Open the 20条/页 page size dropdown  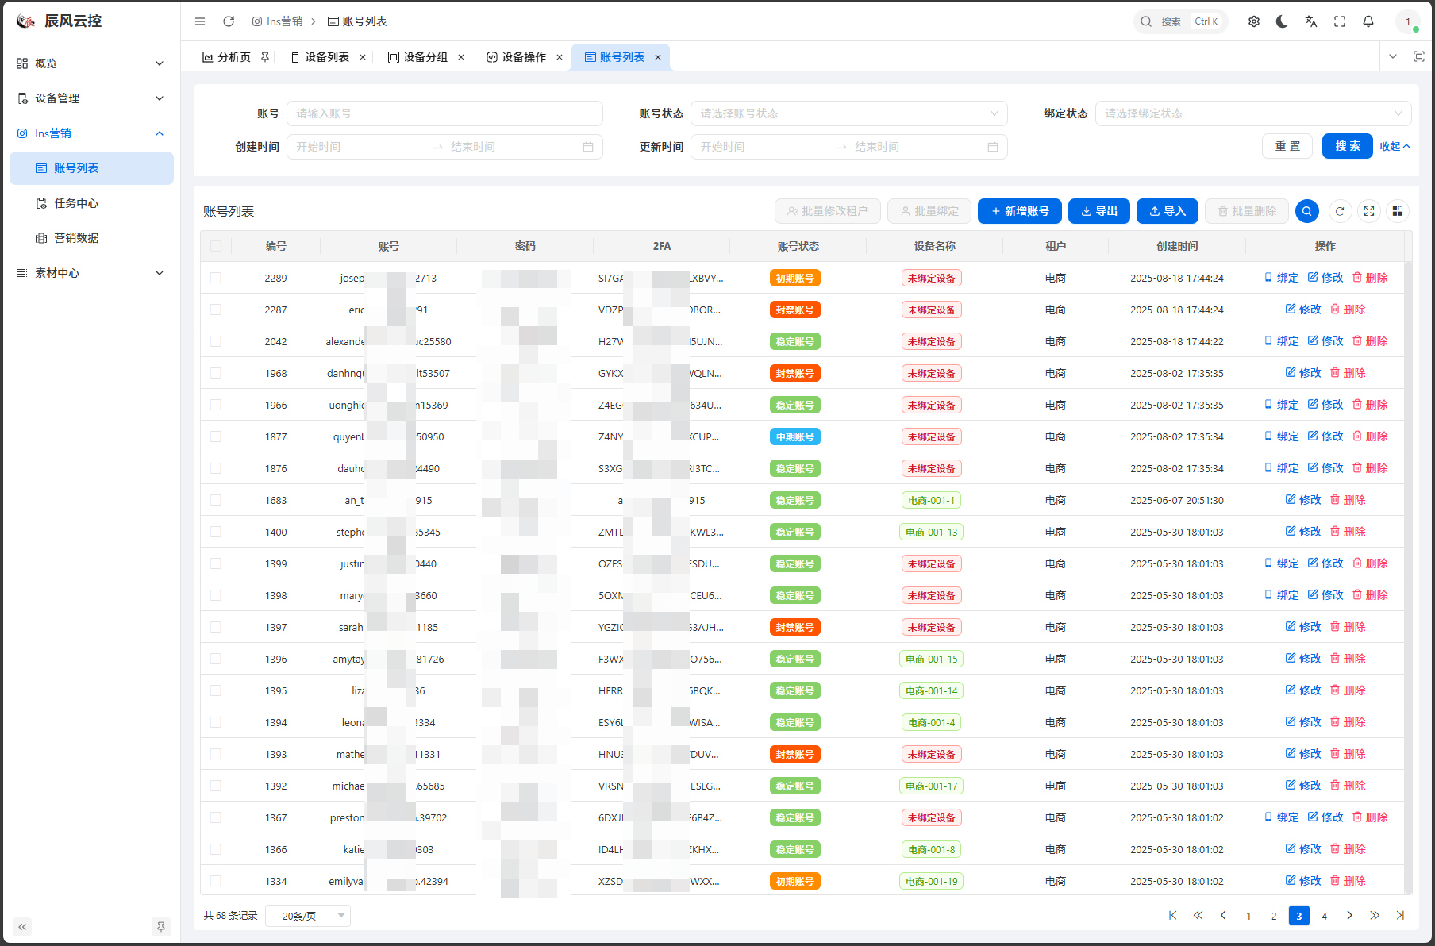[308, 916]
